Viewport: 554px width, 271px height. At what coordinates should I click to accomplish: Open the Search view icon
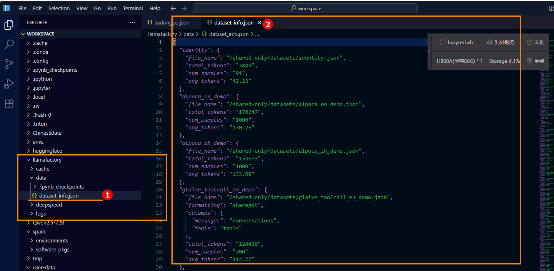pos(9,44)
